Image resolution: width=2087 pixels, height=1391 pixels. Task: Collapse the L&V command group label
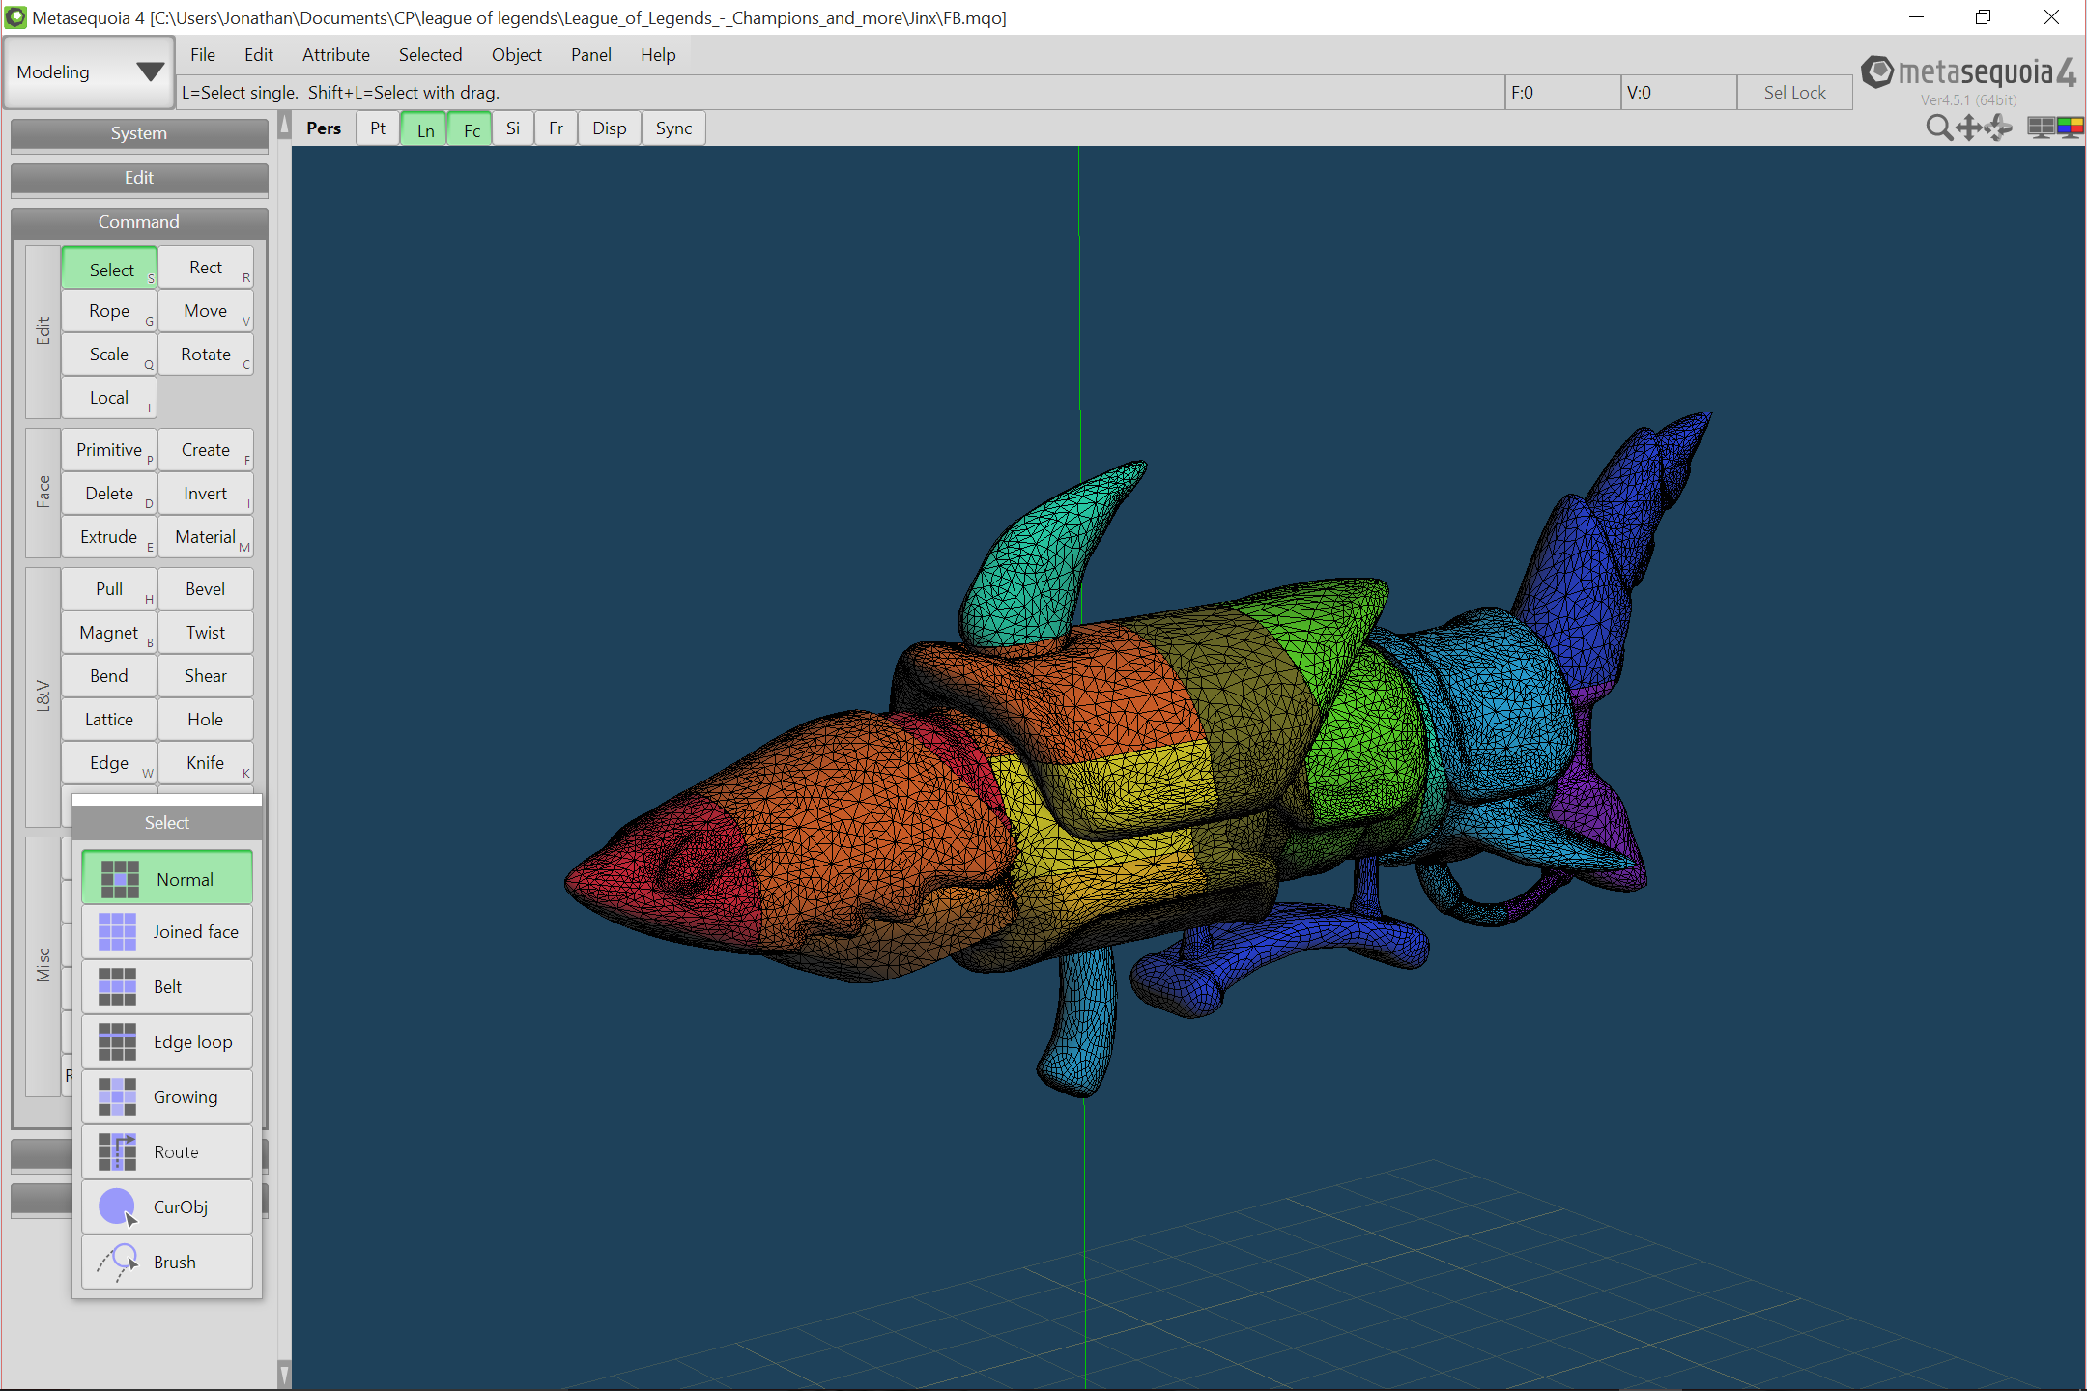[x=43, y=696]
